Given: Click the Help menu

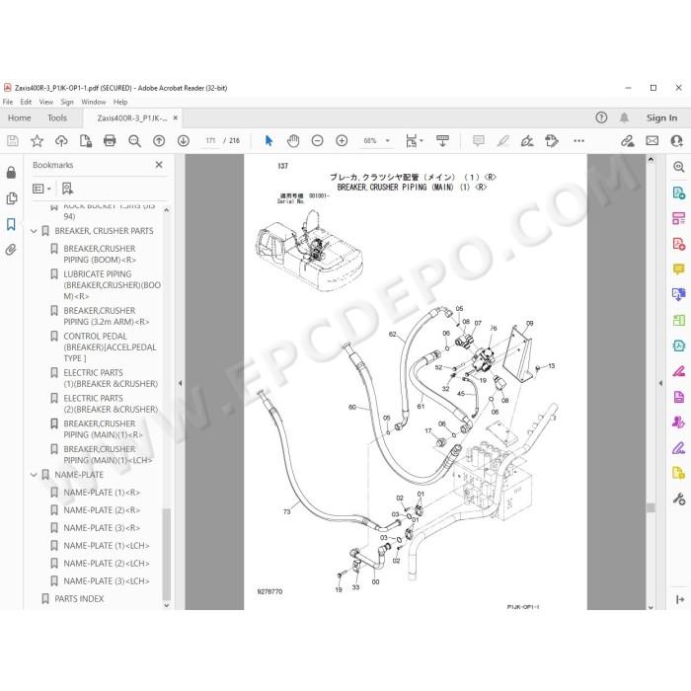Looking at the screenshot, I should [x=120, y=102].
